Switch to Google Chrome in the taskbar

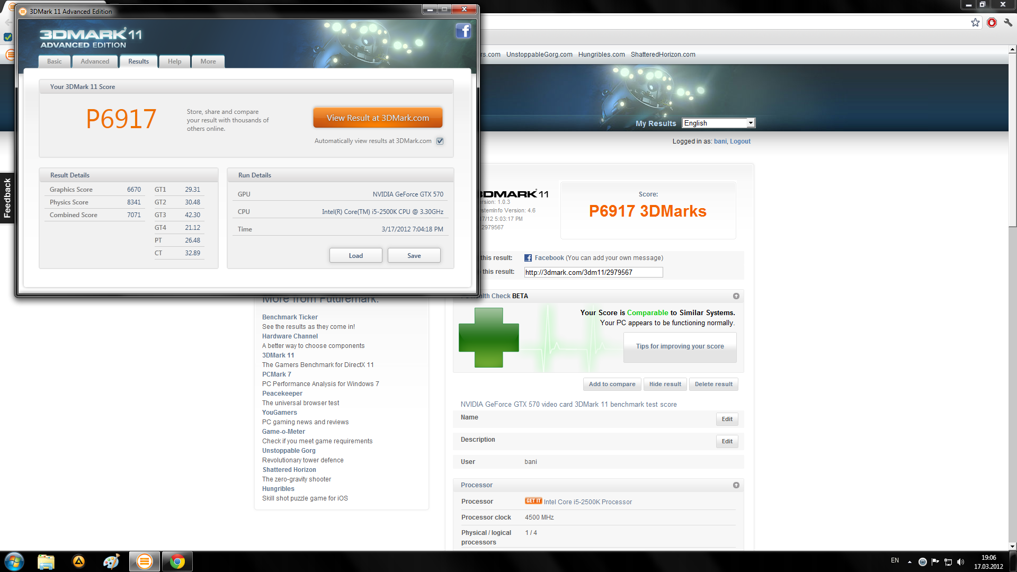[x=177, y=561]
